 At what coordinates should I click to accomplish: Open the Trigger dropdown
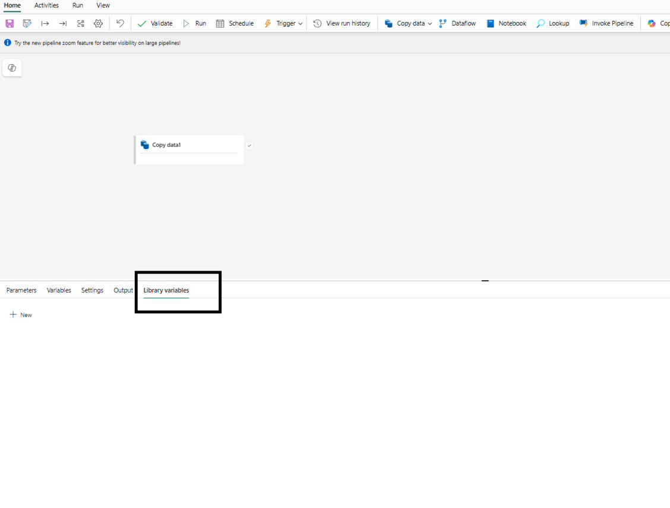point(283,24)
